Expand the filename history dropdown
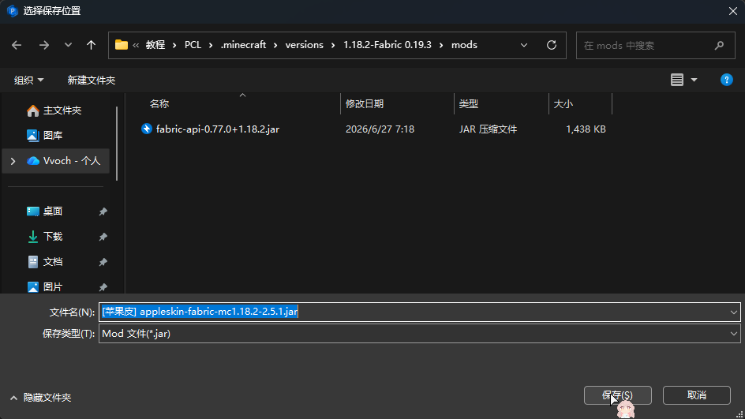The image size is (745, 419). tap(733, 312)
